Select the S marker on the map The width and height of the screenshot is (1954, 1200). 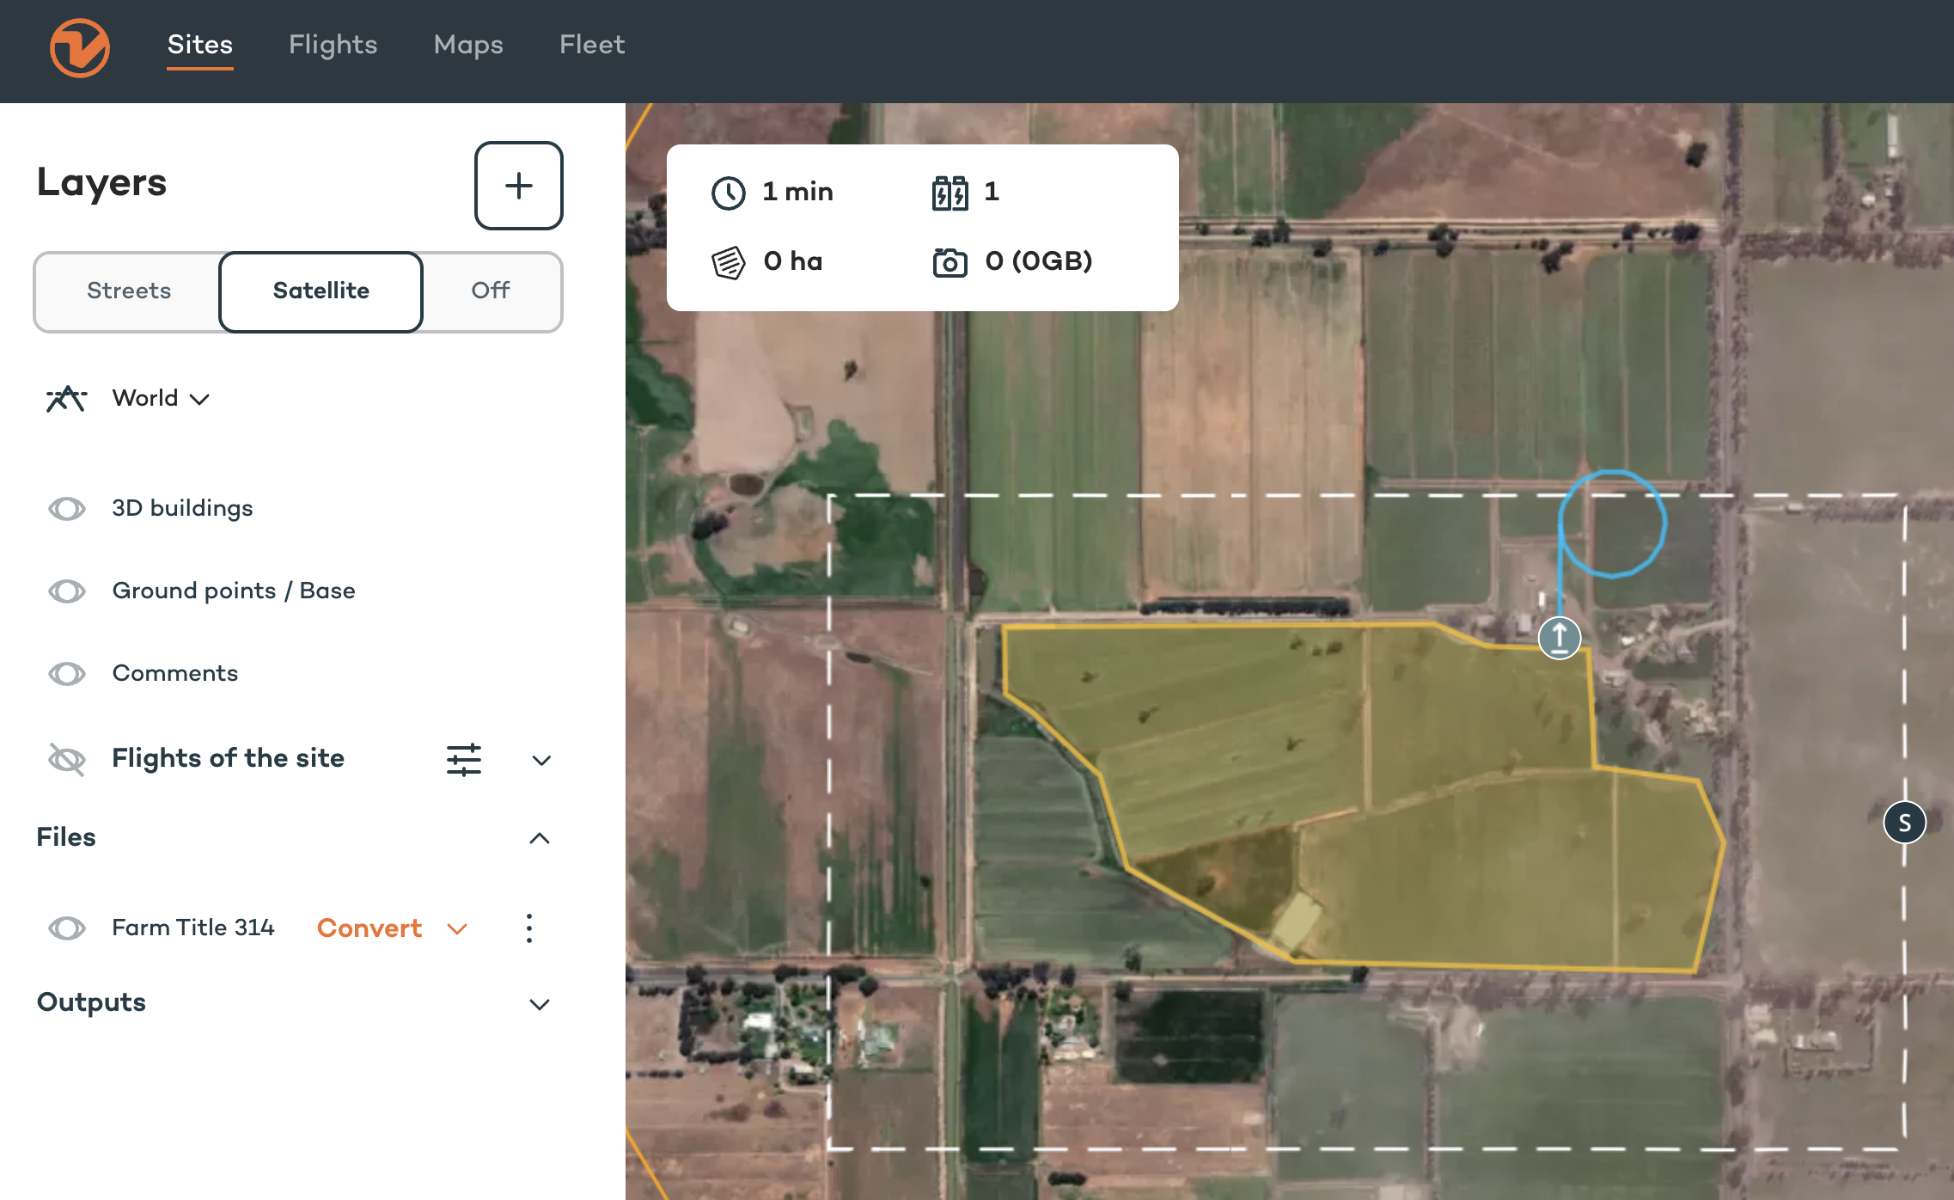(x=1905, y=823)
